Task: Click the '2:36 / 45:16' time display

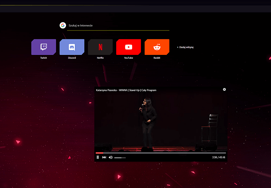Action: tap(218, 158)
